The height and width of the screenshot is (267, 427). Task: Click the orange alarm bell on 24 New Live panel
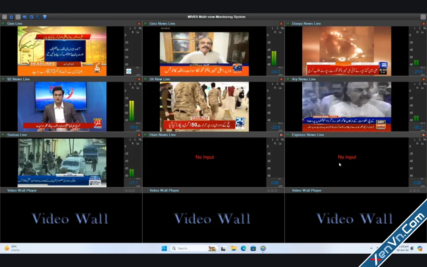[281, 79]
